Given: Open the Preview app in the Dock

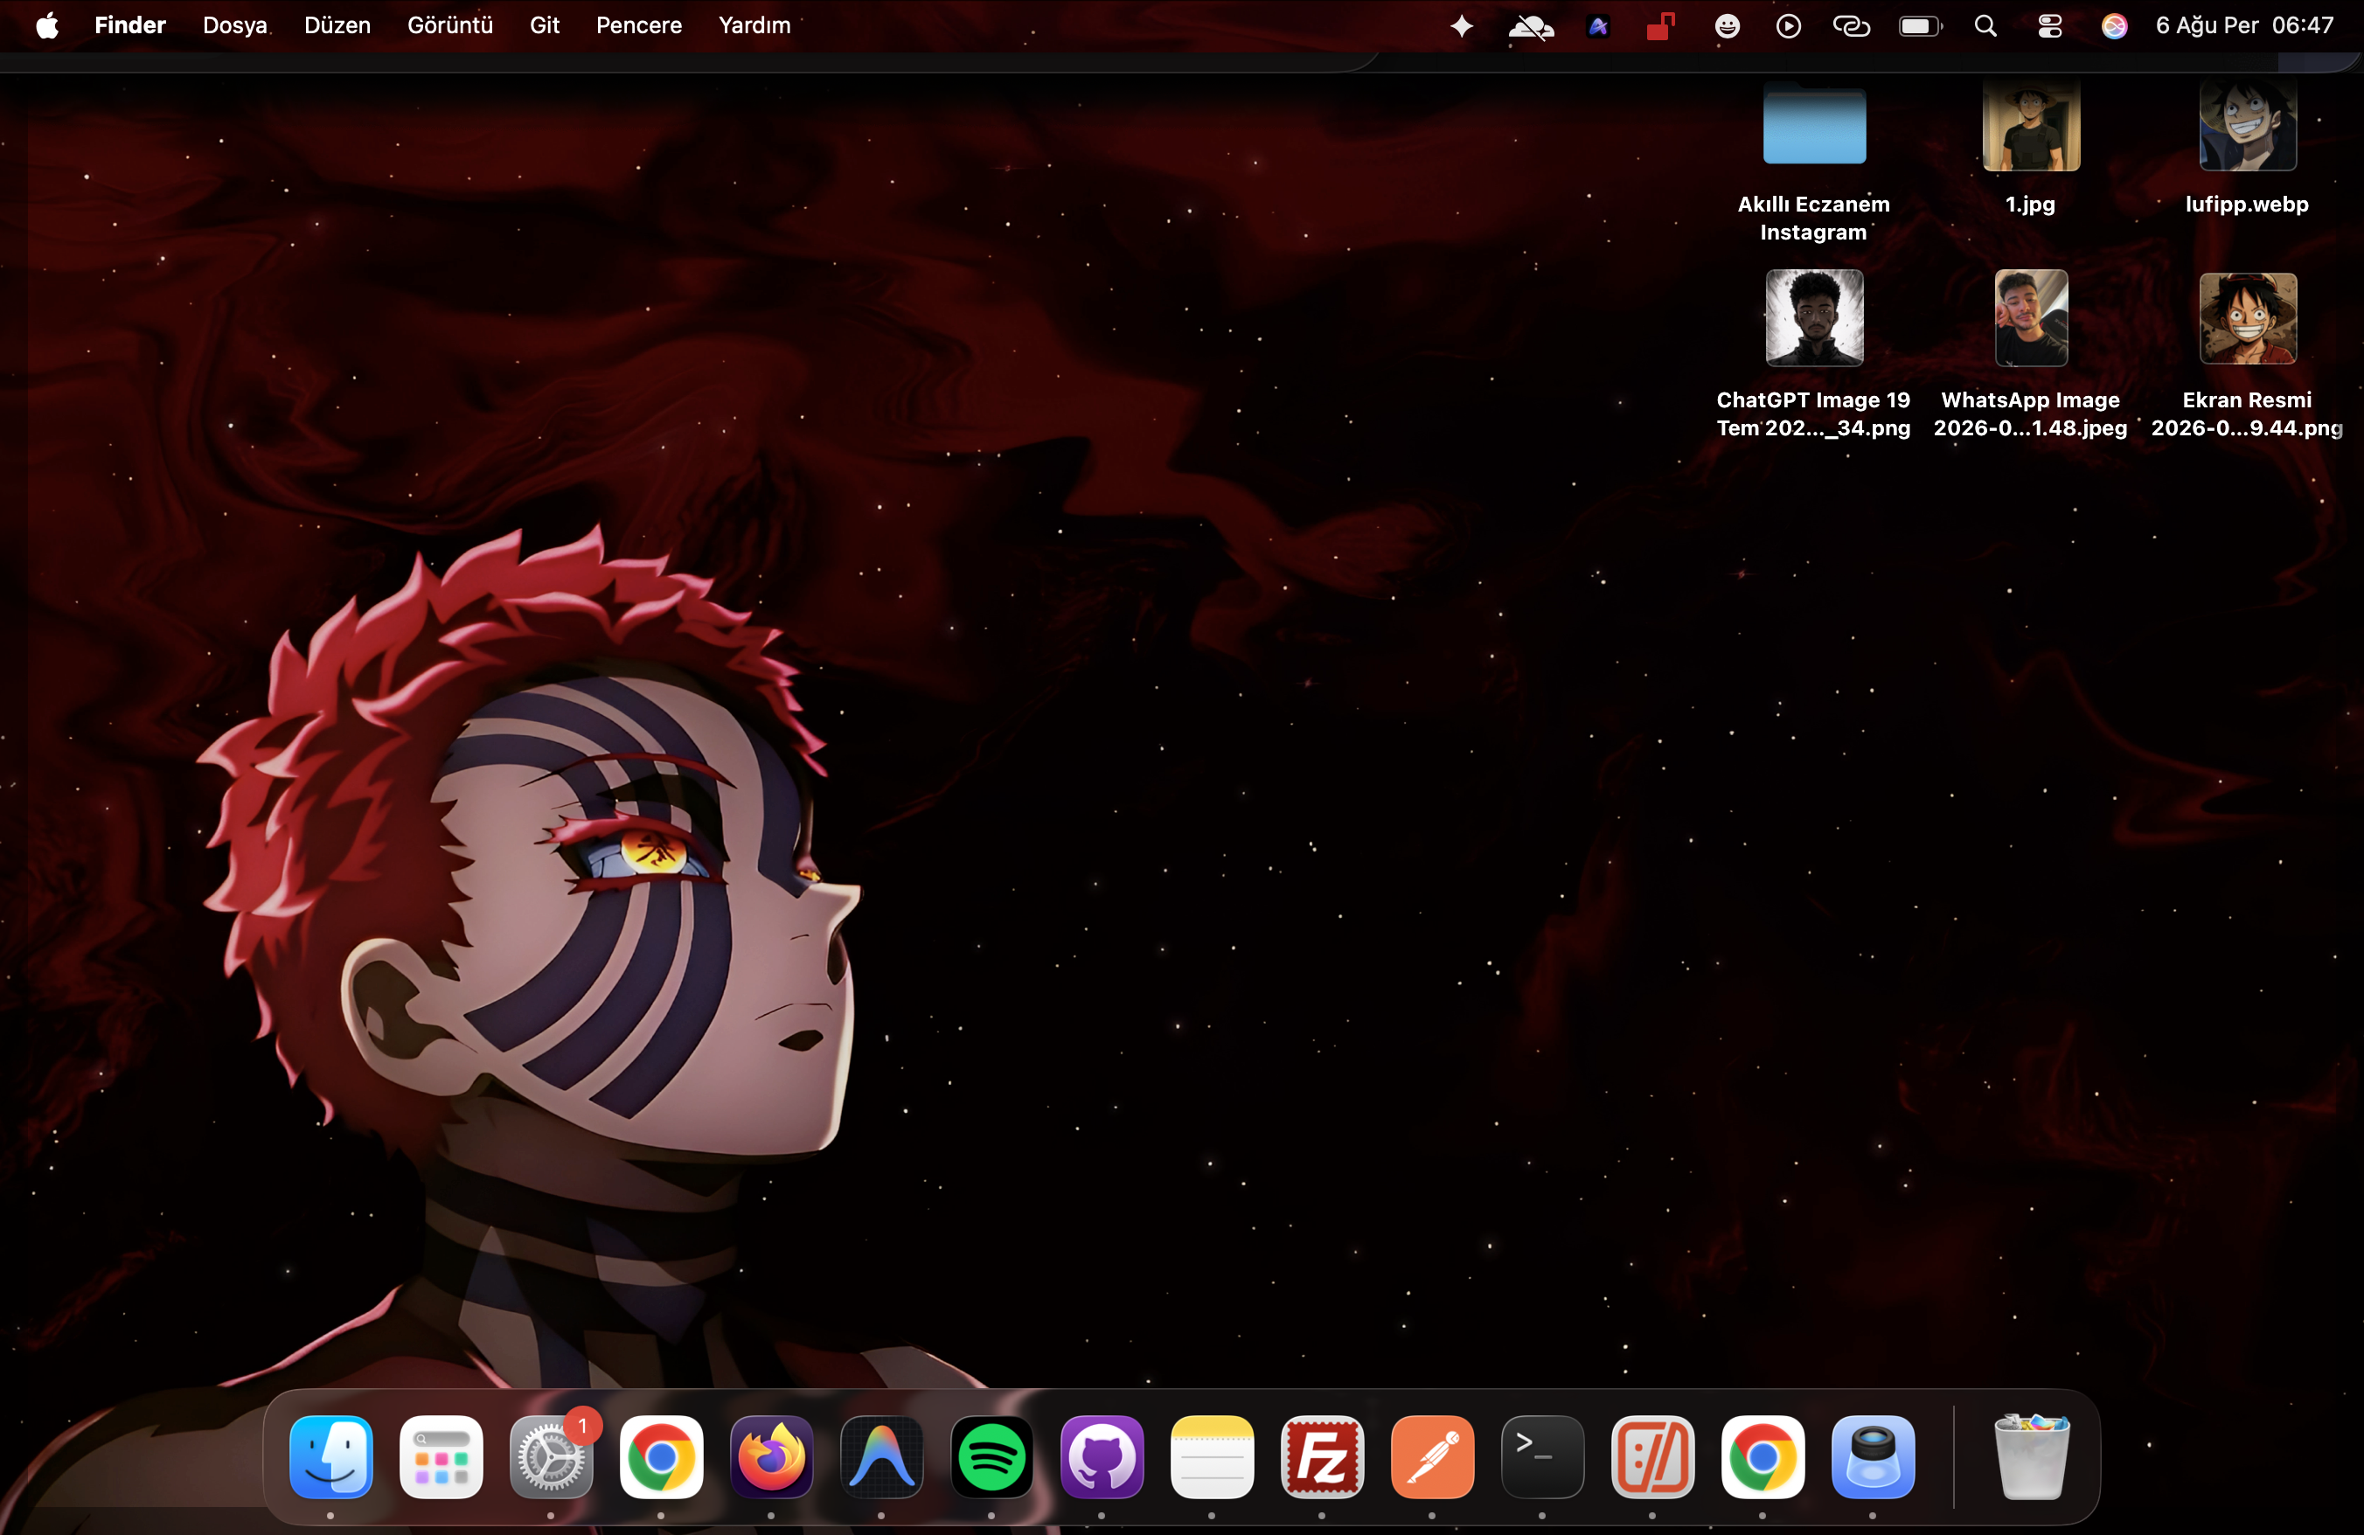Looking at the screenshot, I should (1874, 1455).
